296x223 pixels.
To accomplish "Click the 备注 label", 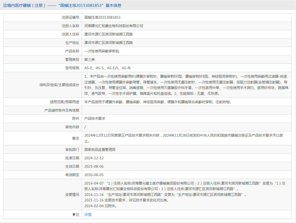I will (76, 138).
